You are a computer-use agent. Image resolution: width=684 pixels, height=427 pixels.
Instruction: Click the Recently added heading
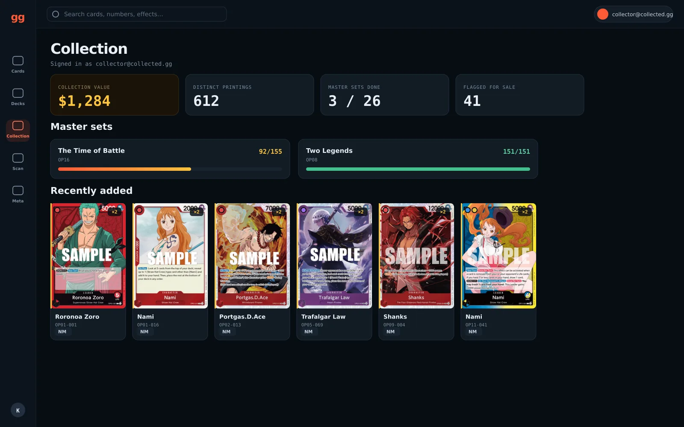91,190
